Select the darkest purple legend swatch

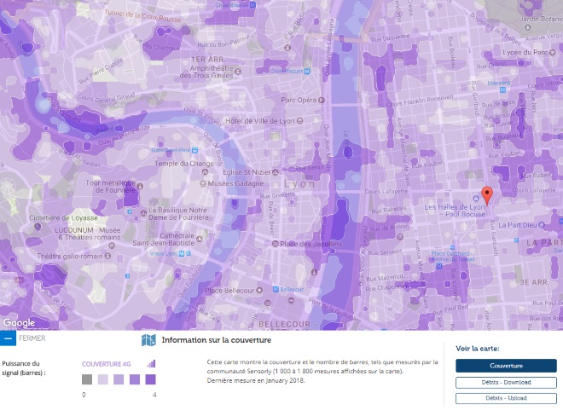click(x=151, y=379)
